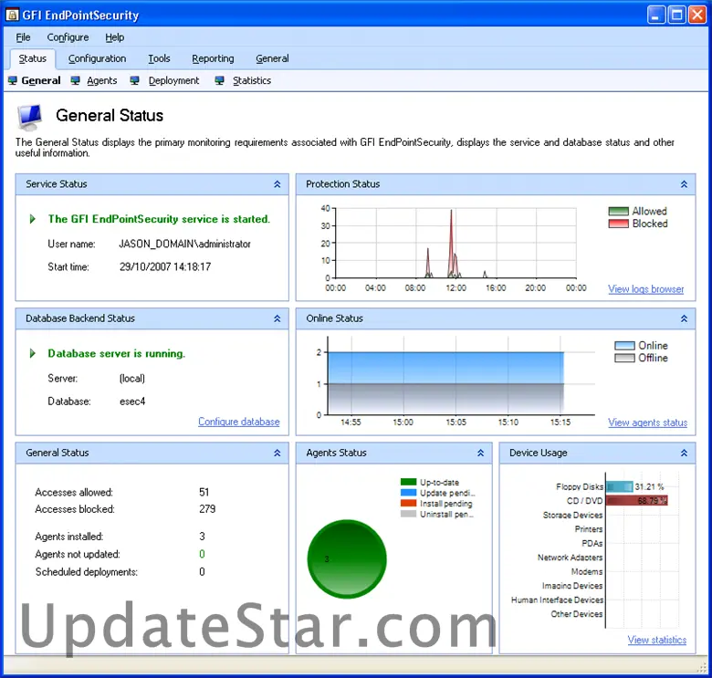Image resolution: width=712 pixels, height=678 pixels.
Task: Click the Statistics sub-tab monitor icon
Action: pos(220,80)
